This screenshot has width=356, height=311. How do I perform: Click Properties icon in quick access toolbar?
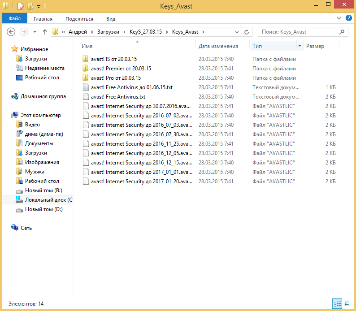[21, 6]
